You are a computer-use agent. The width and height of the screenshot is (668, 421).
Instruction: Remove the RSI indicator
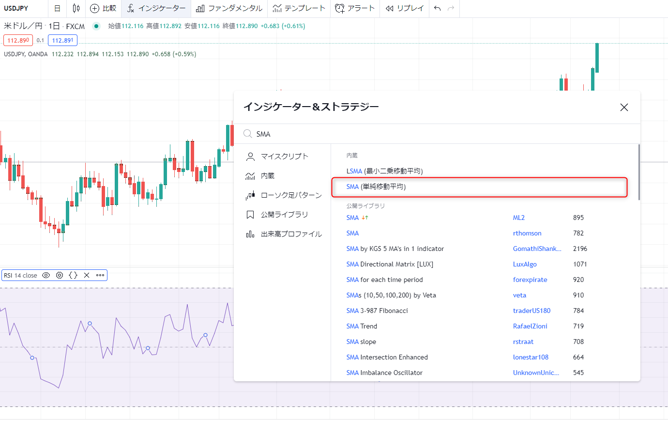[x=87, y=275]
